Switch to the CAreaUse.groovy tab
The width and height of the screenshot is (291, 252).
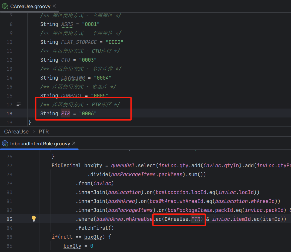tap(30, 6)
